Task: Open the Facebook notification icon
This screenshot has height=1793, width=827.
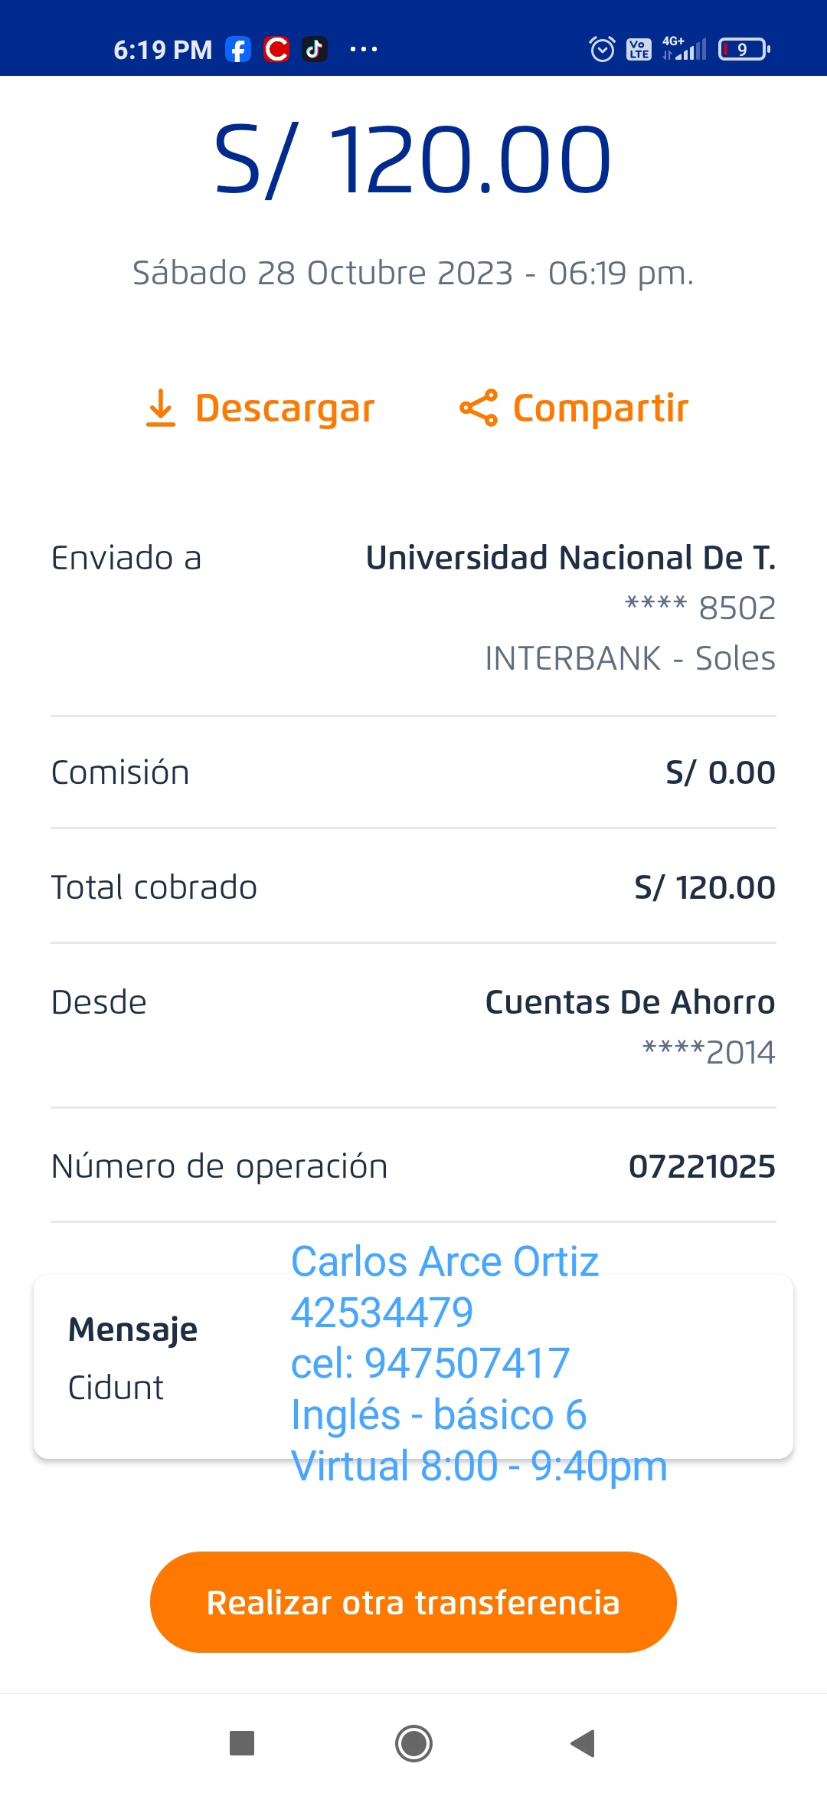Action: pos(238,50)
